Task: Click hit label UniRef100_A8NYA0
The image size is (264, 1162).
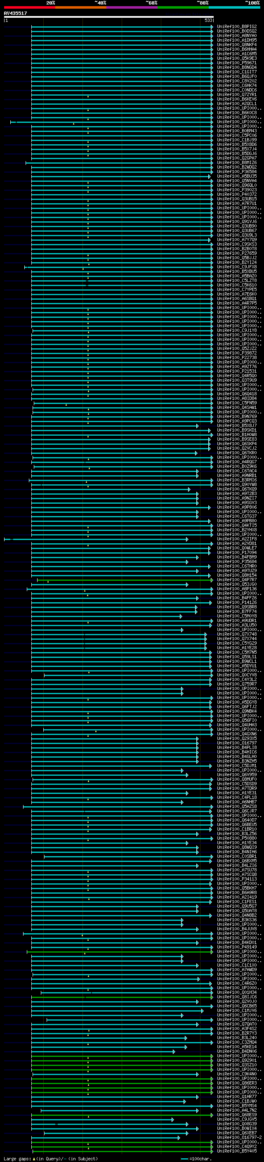Action: pos(236,35)
